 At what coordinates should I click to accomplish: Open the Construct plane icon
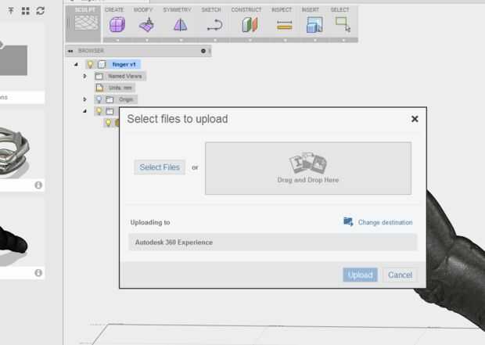[250, 25]
